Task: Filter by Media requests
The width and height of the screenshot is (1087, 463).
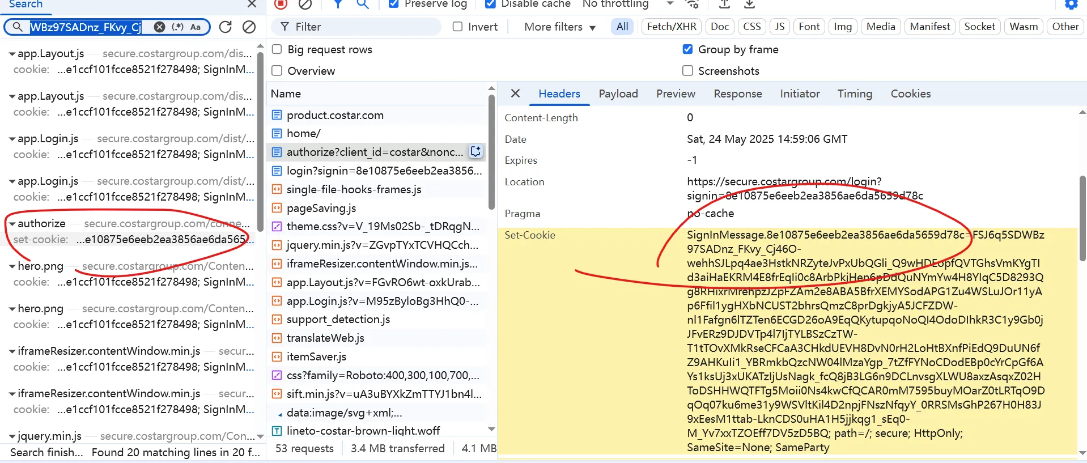Action: [x=881, y=27]
